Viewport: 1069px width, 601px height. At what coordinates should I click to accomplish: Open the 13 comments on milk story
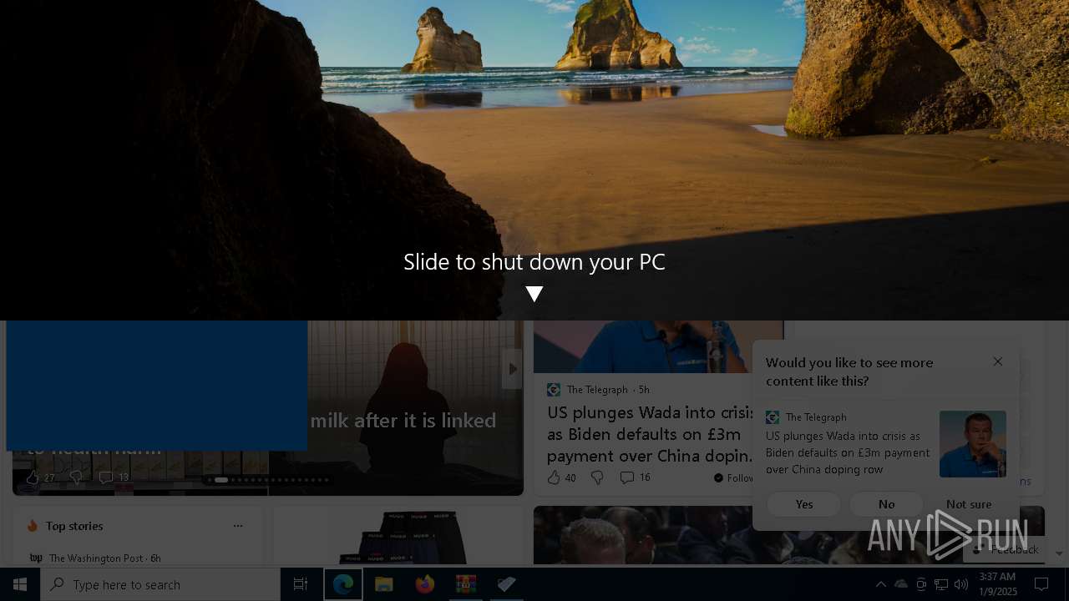pos(114,477)
